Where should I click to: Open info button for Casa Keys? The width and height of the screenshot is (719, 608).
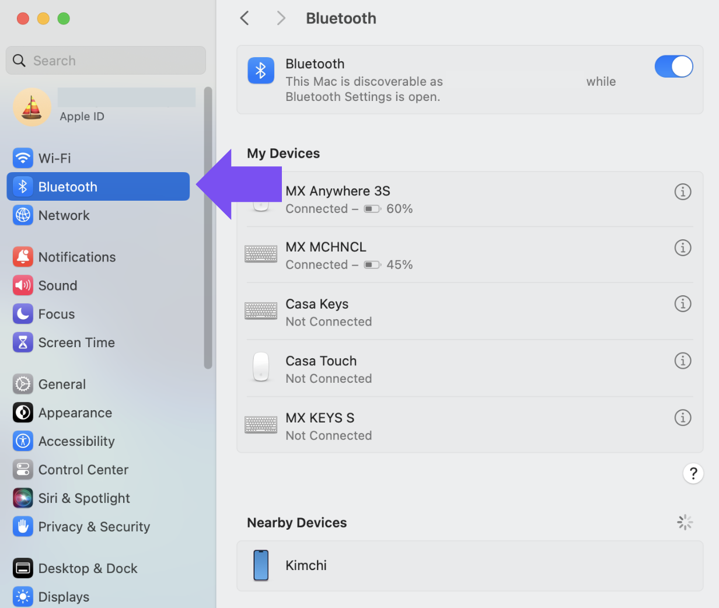tap(683, 303)
